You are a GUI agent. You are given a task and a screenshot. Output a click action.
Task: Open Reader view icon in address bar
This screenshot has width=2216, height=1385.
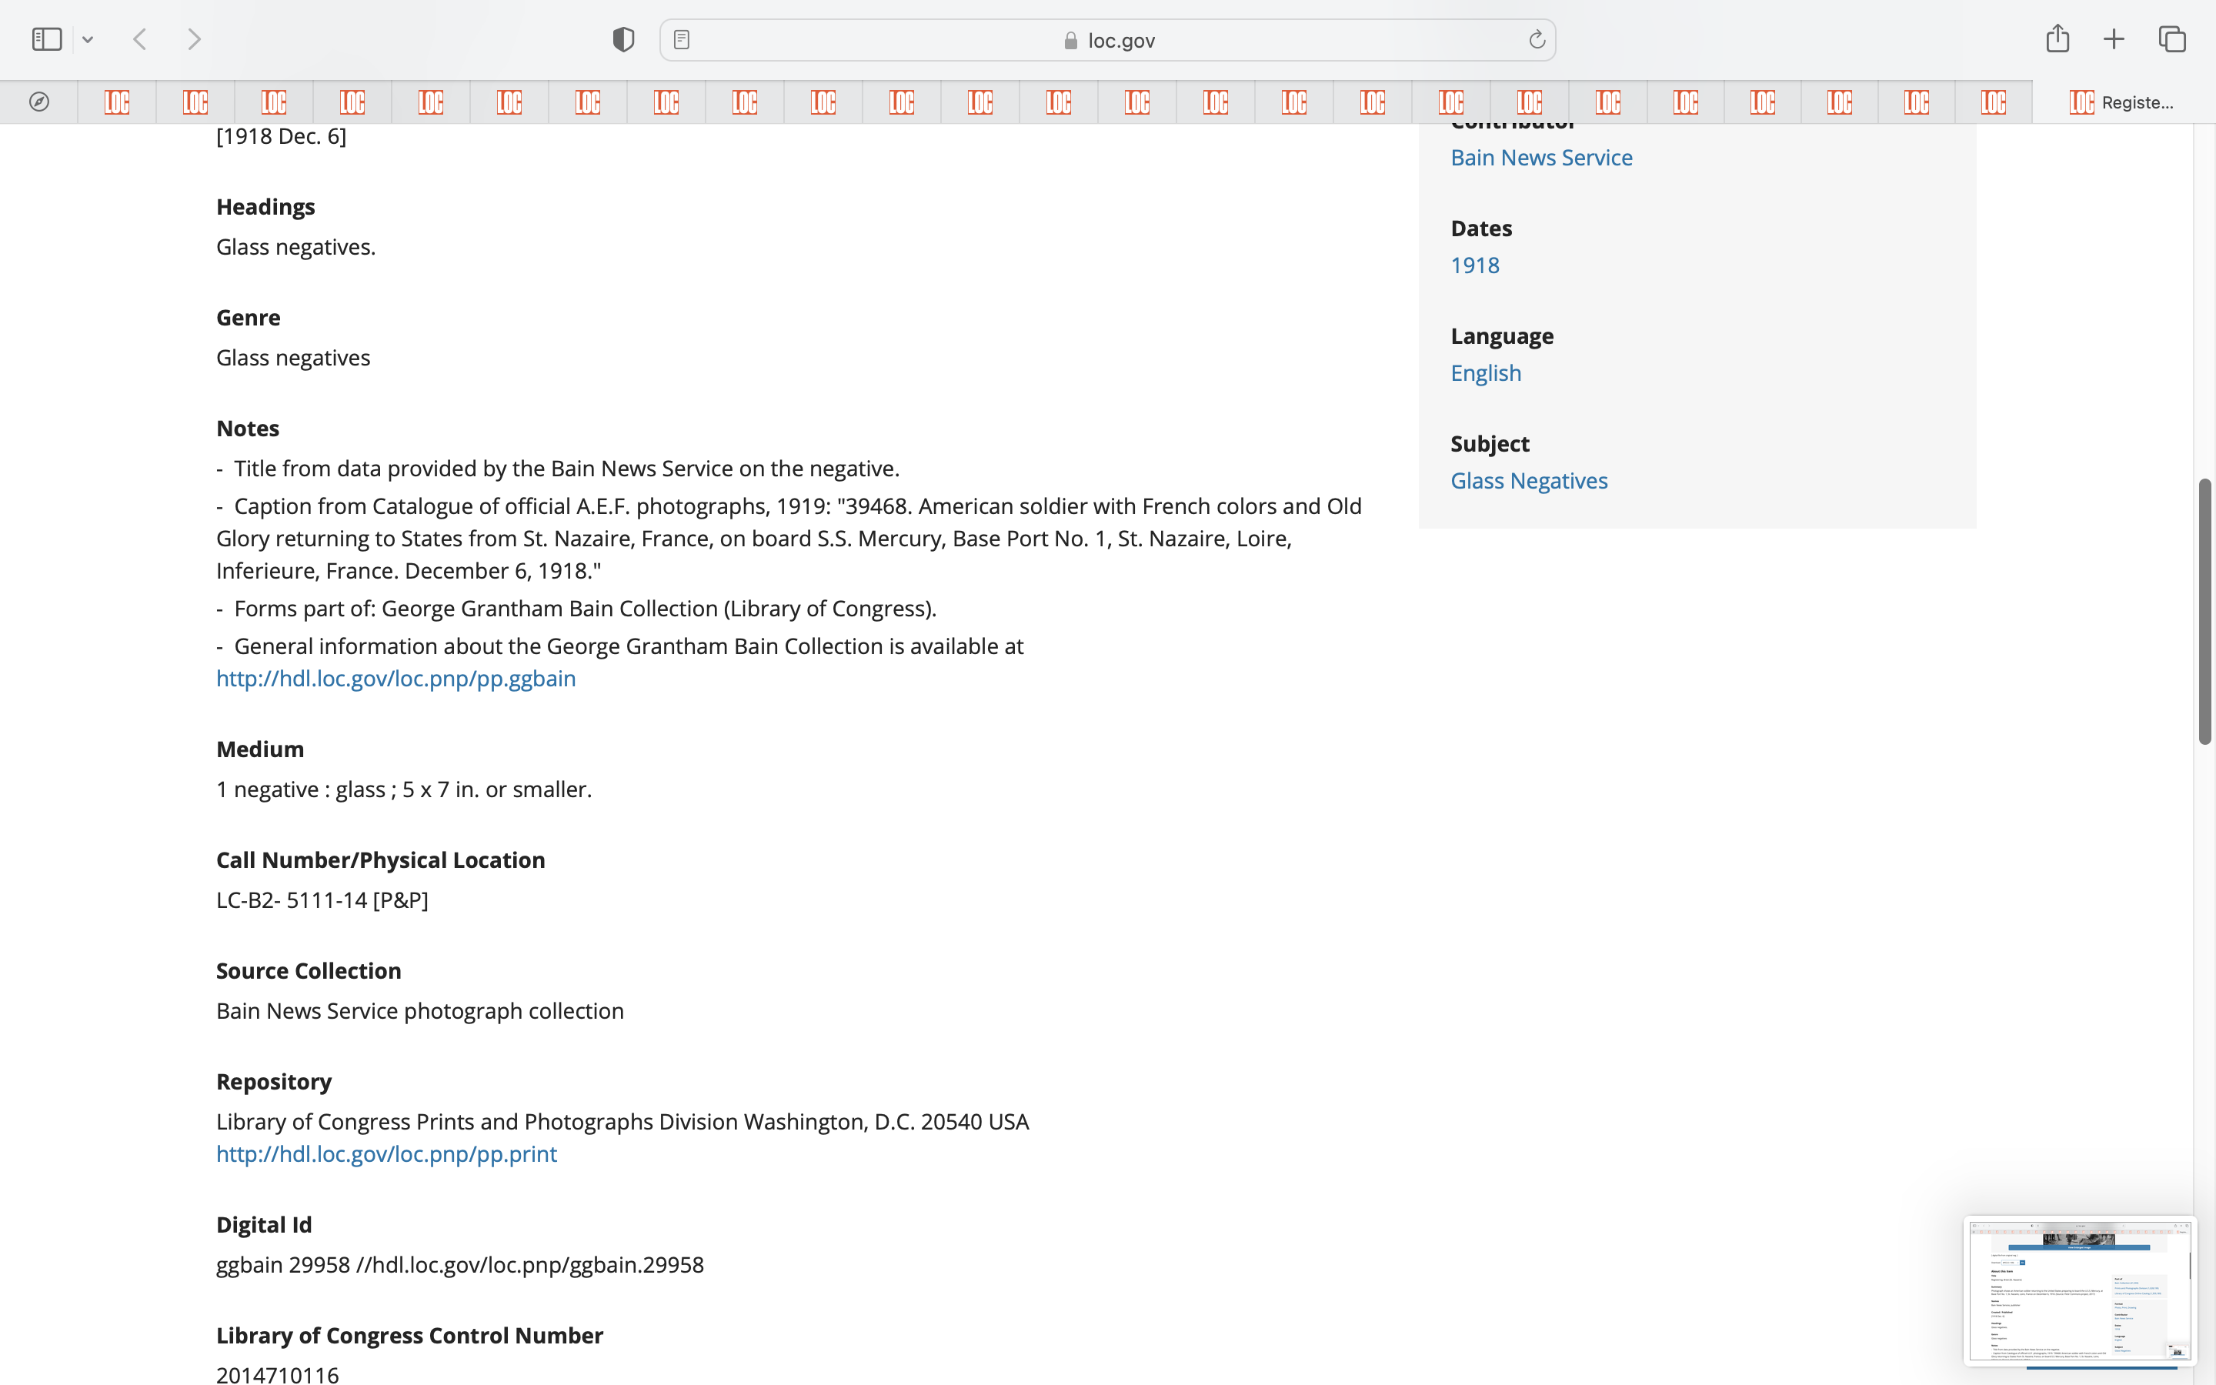[x=681, y=39]
